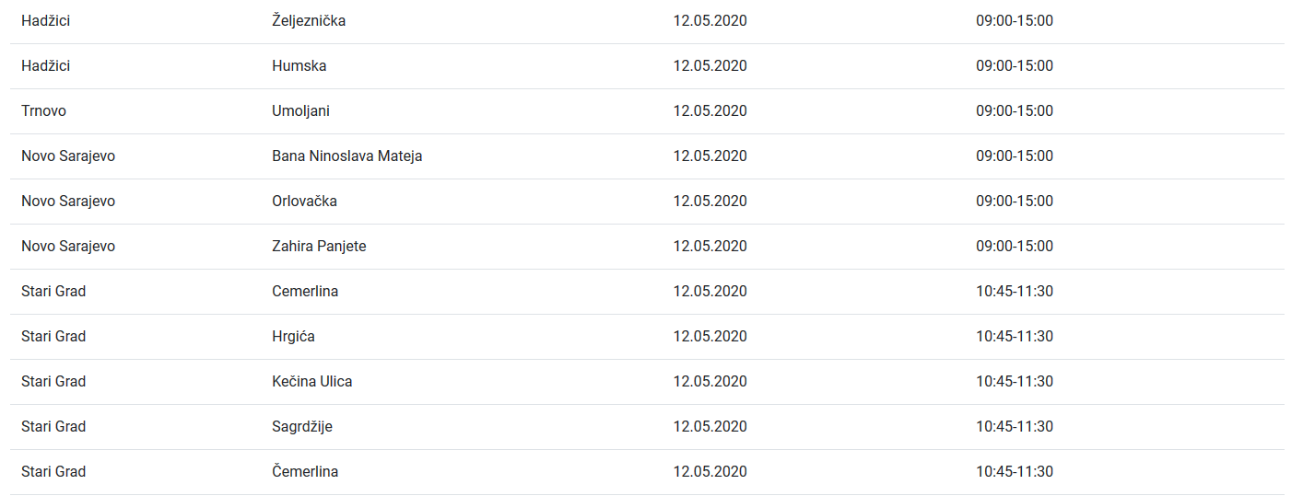Click the Hadžici cell in the Humska row
This screenshot has width=1303, height=496.
coord(45,65)
